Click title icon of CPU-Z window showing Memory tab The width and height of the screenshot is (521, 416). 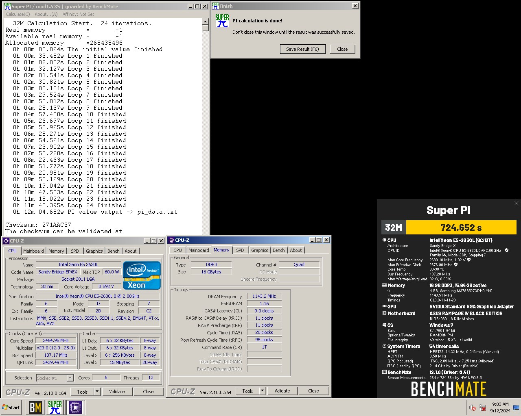coord(171,240)
